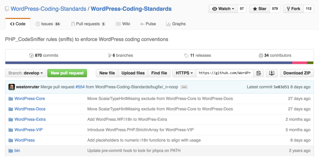Click the green segment of the language bar
319x157 pixels.
(310, 63)
